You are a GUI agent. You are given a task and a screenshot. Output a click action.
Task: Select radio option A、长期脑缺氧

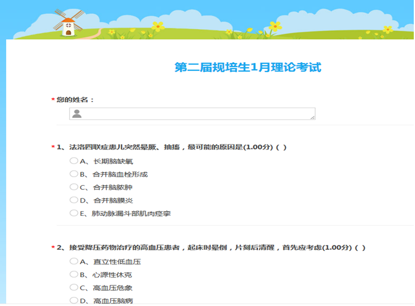coord(74,161)
